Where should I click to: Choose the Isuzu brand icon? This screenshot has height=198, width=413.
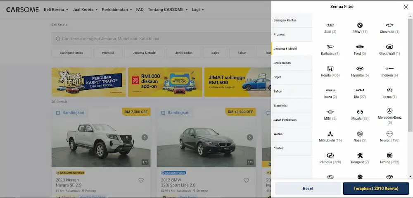[x=330, y=90]
